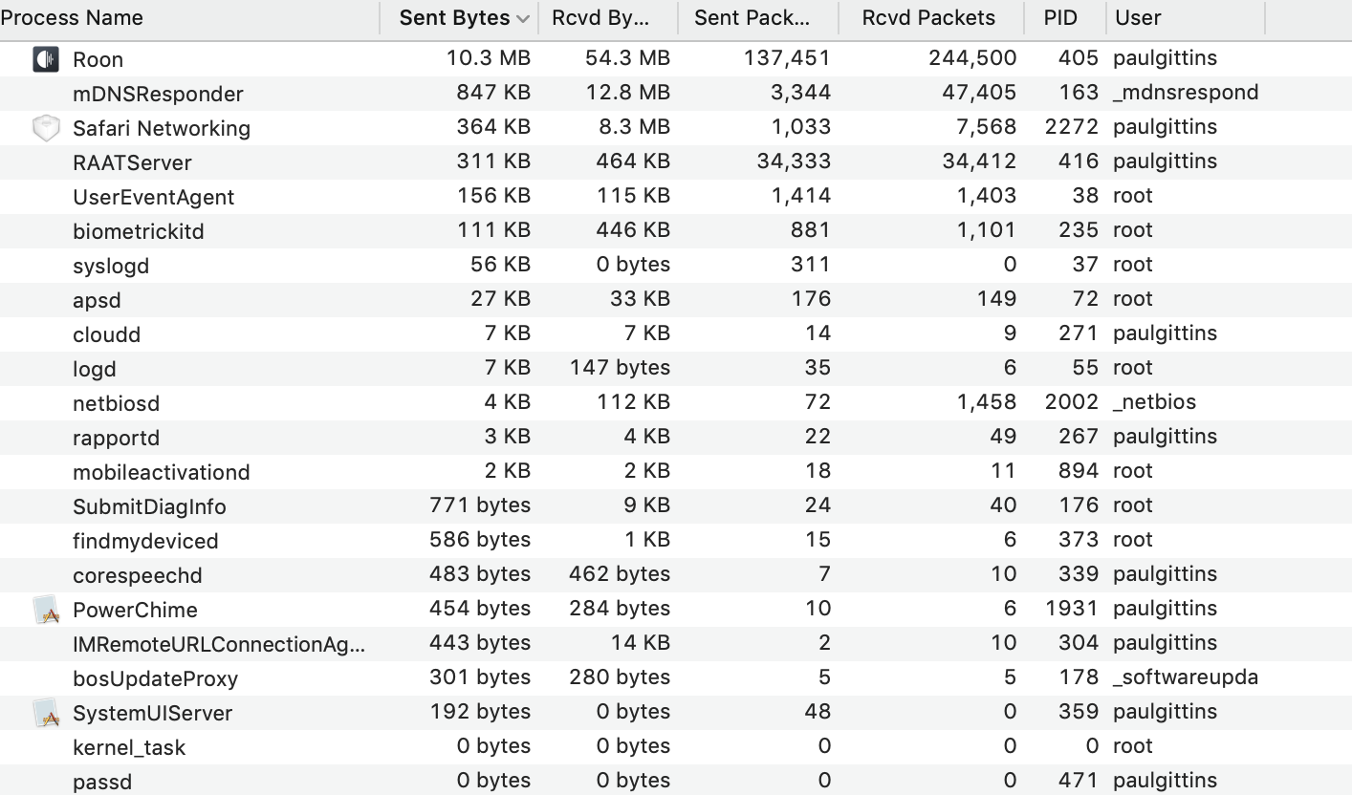The height and width of the screenshot is (795, 1352).
Task: Select the PowerChime process name
Action: (x=135, y=610)
